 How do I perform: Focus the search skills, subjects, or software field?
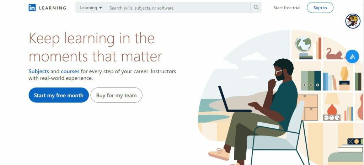(x=179, y=8)
